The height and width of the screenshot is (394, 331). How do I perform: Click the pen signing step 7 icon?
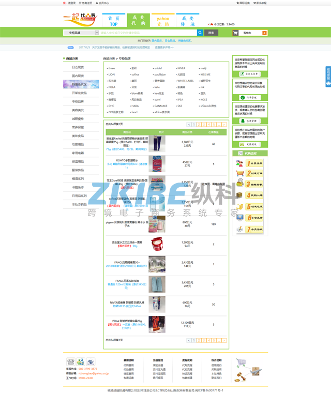[x=240, y=229]
